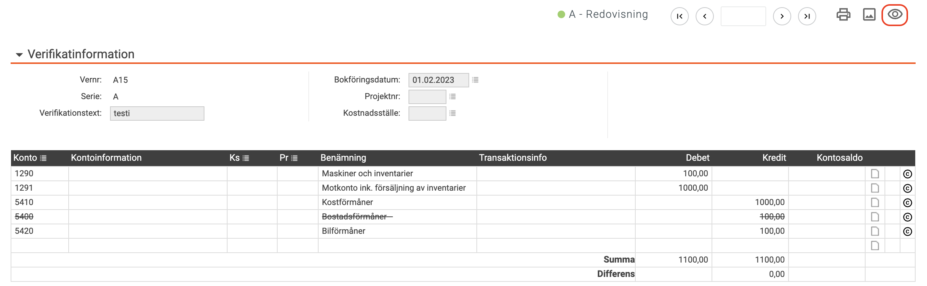Collapse the Verifikatinformation section
Screen dimensions: 927x286
point(19,54)
